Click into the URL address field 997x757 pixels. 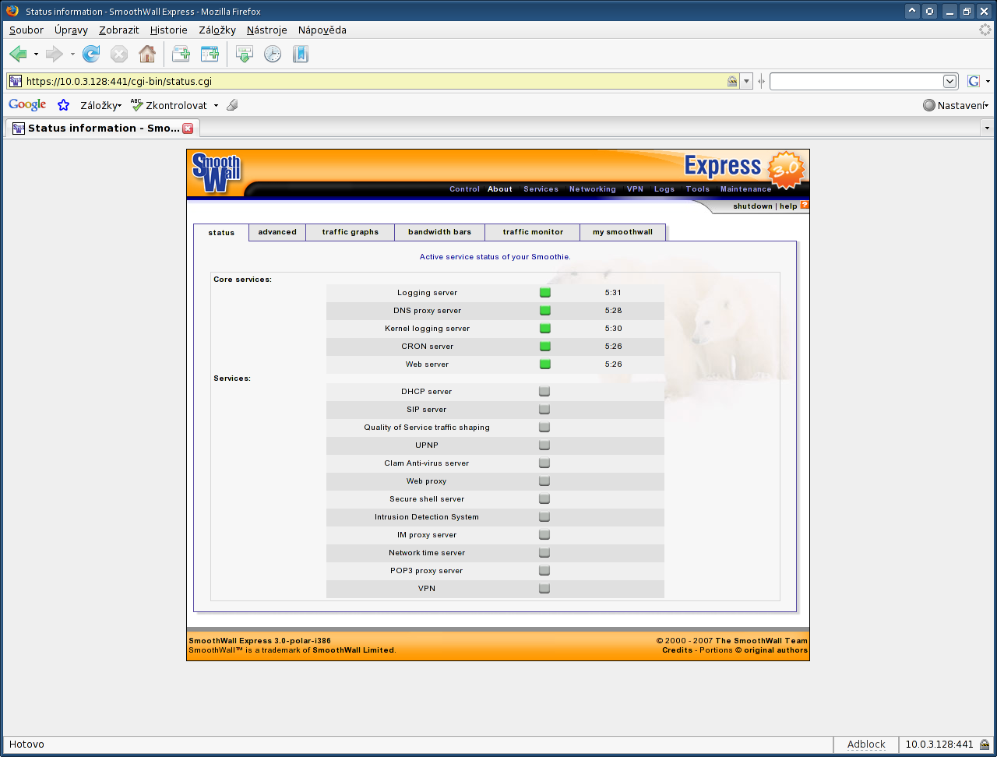[374, 81]
